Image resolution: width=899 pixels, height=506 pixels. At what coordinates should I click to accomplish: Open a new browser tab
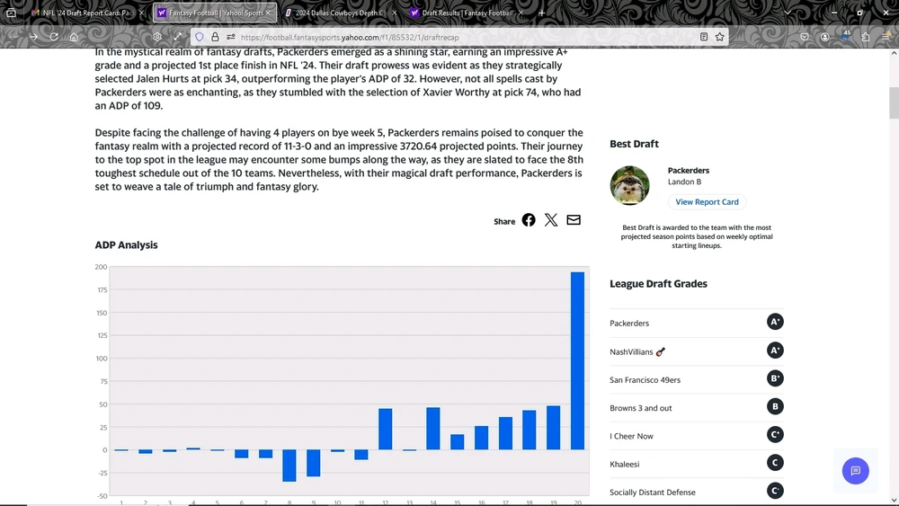pos(541,12)
